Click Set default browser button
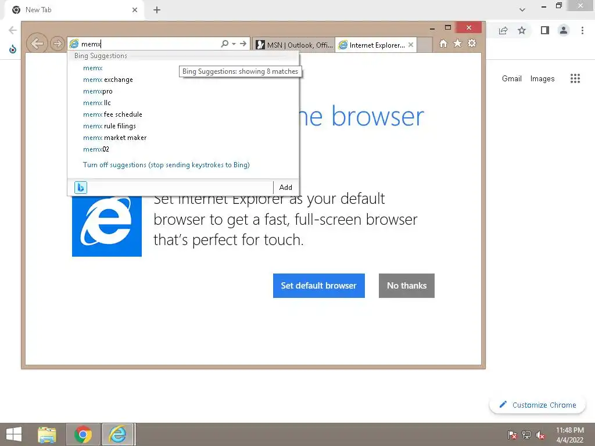The image size is (595, 446). coord(319,286)
